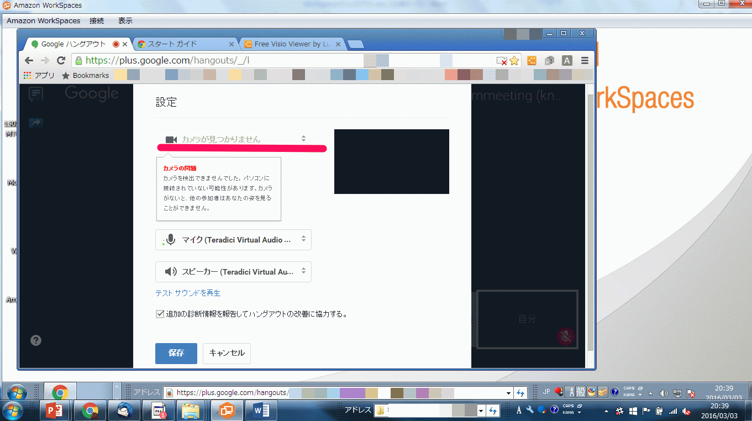
Task: Open the 表示 menu
Action: [125, 20]
